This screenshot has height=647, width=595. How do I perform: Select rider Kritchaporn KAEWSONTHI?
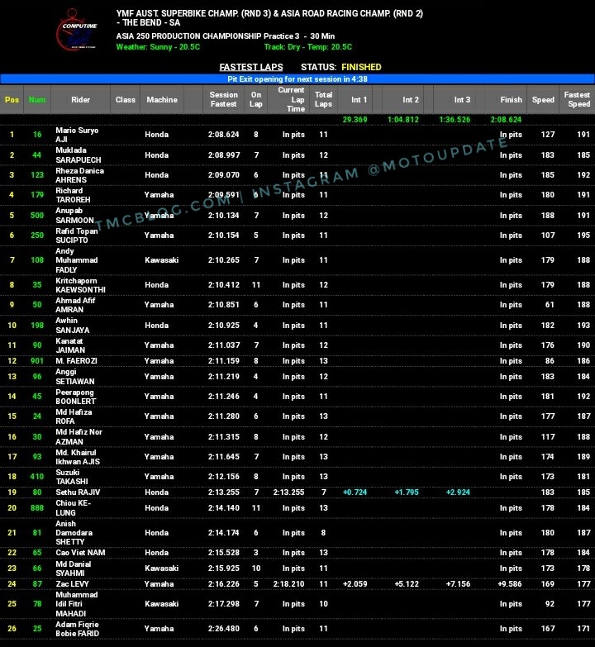coord(80,285)
